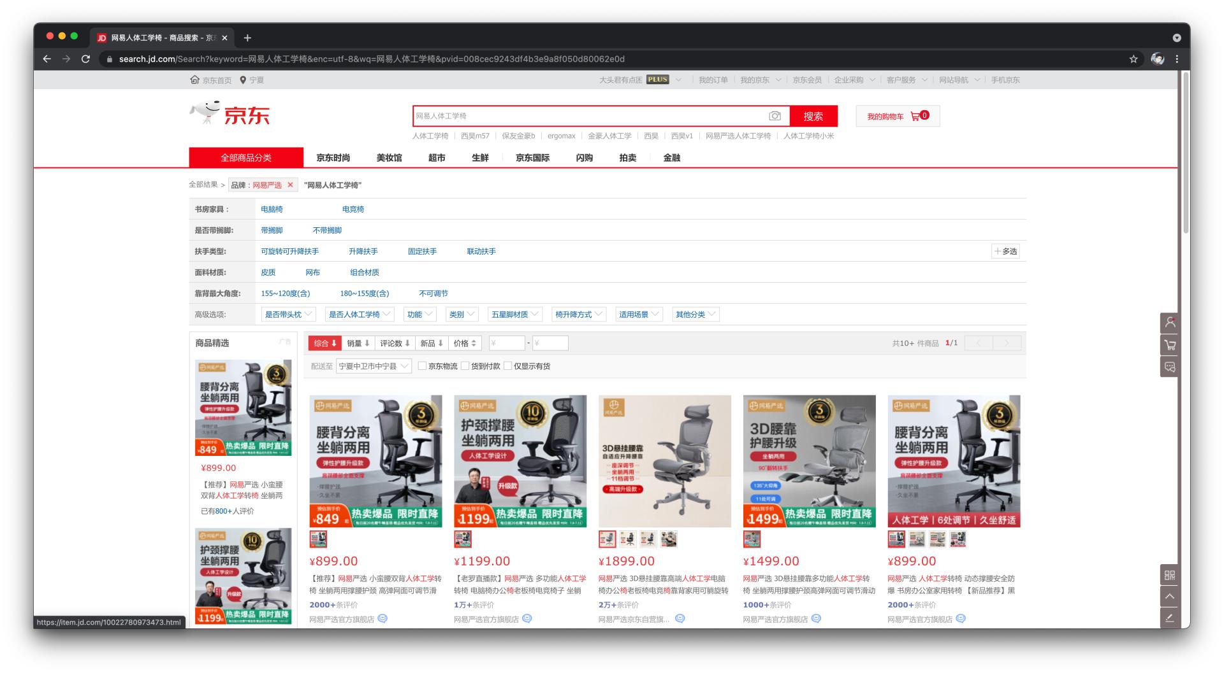Show the sidebar QR code icon

[x=1170, y=575]
